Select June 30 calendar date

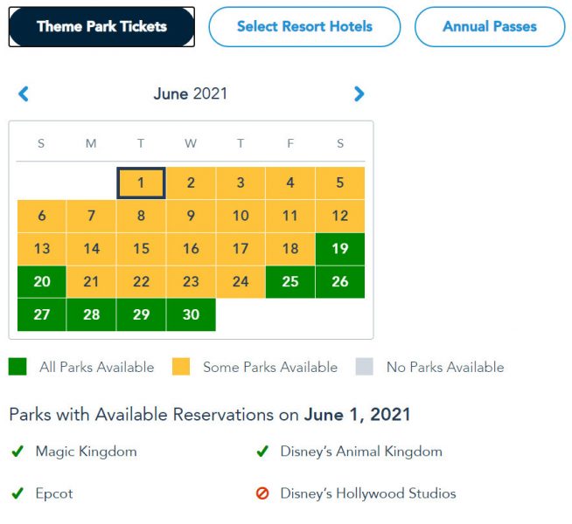pos(191,314)
